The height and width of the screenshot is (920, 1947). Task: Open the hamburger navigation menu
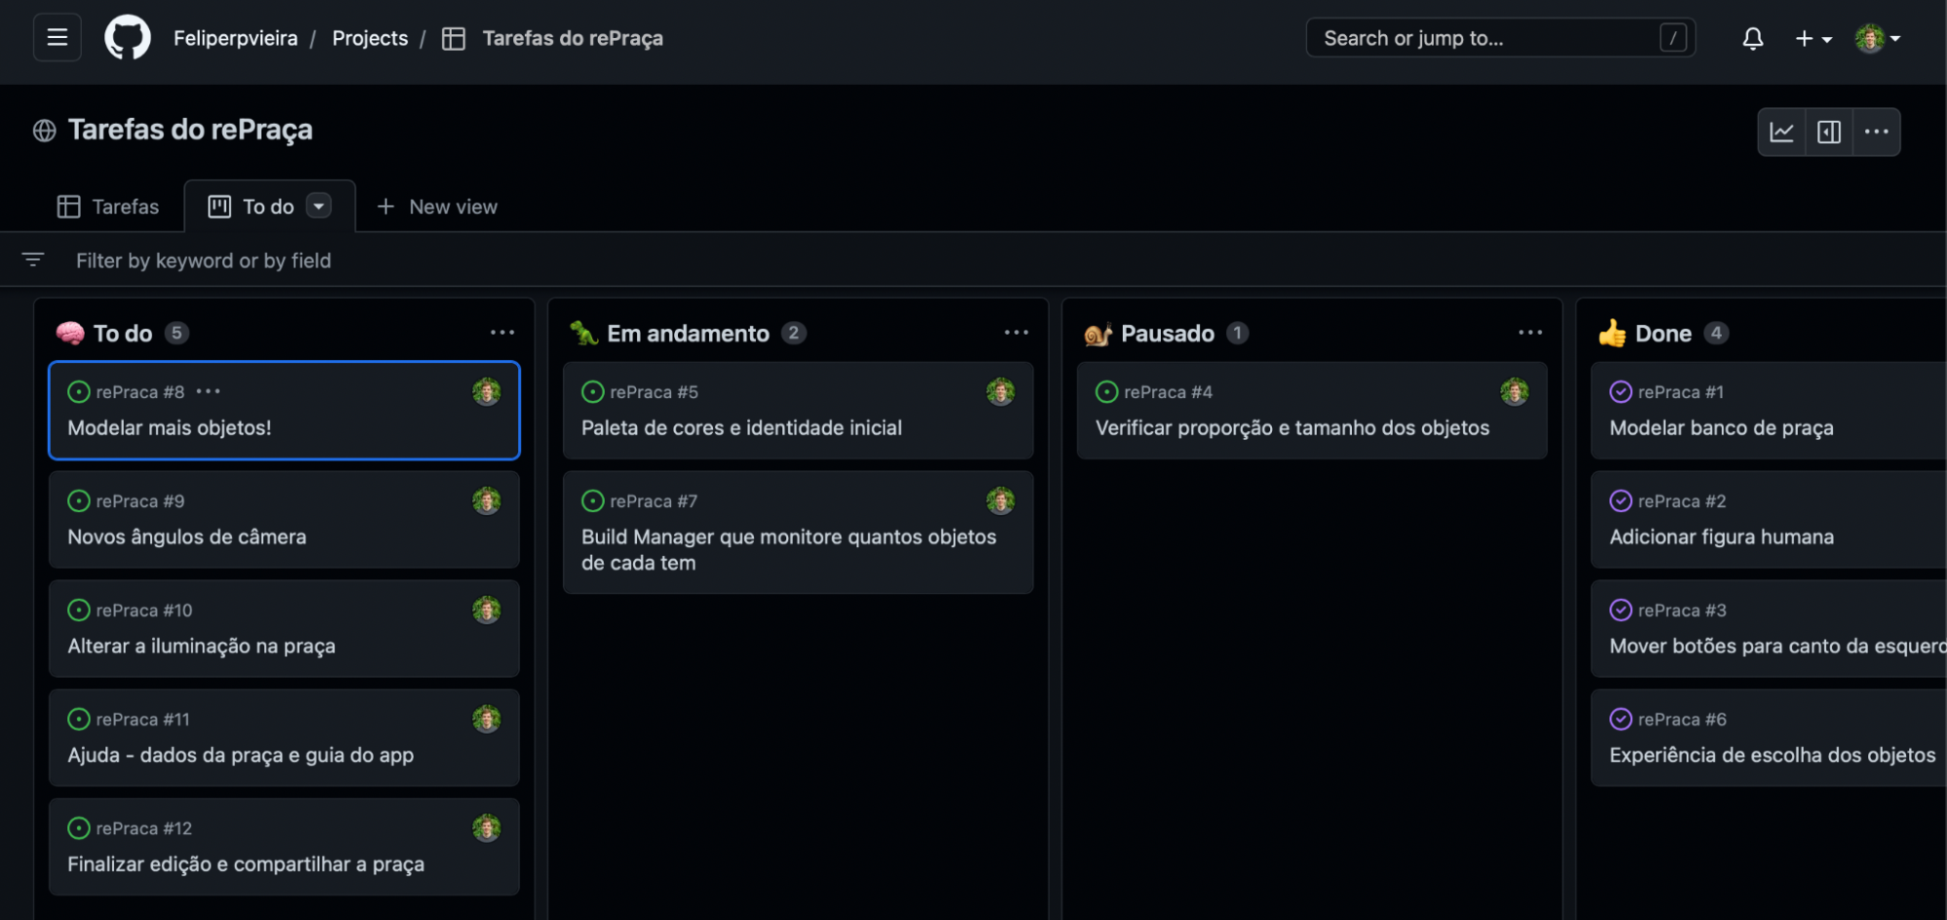tap(57, 38)
